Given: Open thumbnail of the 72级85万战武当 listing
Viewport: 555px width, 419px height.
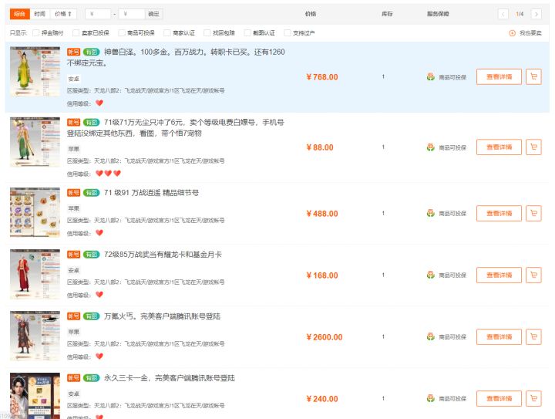Looking at the screenshot, I should 35,274.
